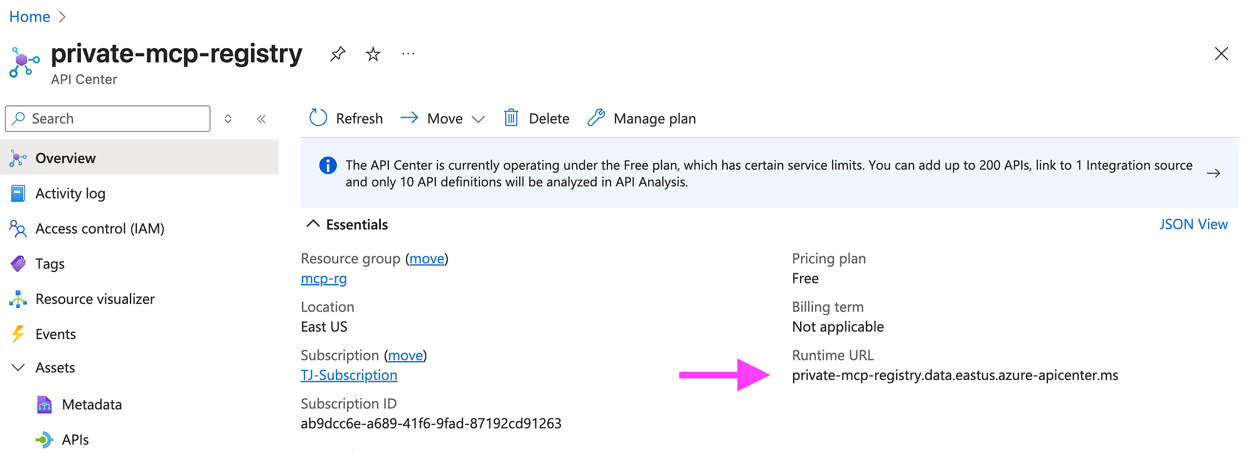Open the more options ellipsis menu
The image size is (1255, 452).
(x=408, y=55)
